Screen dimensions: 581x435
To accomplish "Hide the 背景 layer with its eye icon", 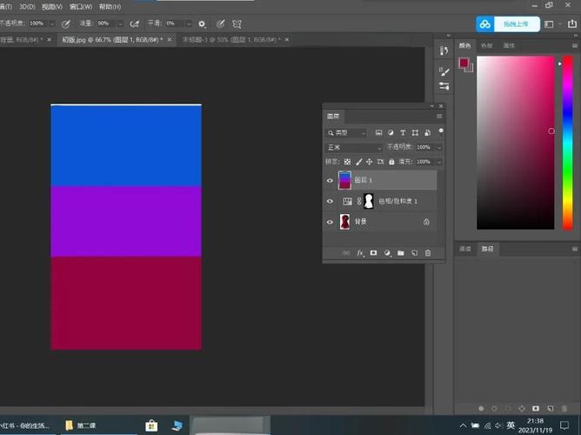I will (330, 223).
